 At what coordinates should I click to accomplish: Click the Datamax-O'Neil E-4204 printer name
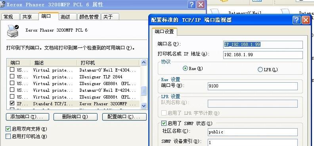[x=107, y=90]
